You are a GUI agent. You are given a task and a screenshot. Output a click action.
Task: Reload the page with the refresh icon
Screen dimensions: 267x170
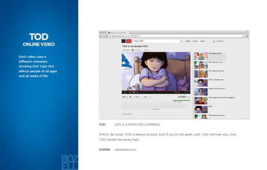tap(107, 36)
